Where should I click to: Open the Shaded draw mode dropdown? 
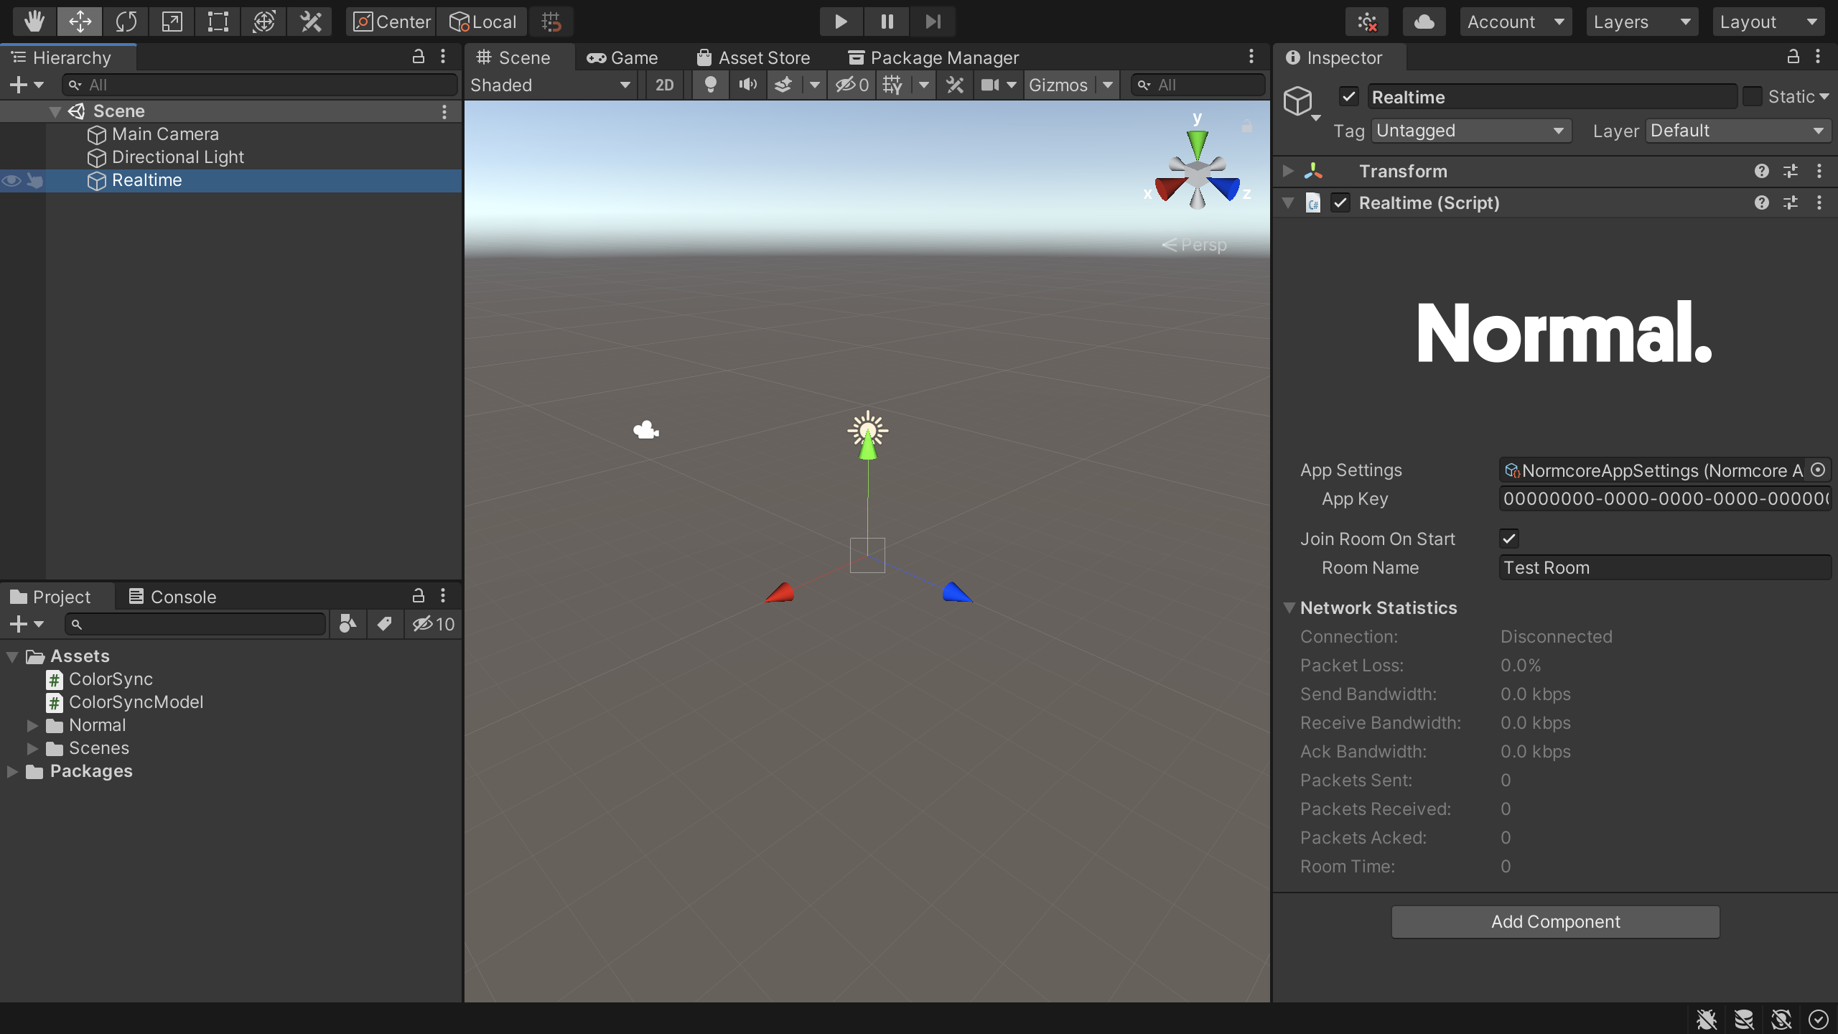pyautogui.click(x=550, y=85)
